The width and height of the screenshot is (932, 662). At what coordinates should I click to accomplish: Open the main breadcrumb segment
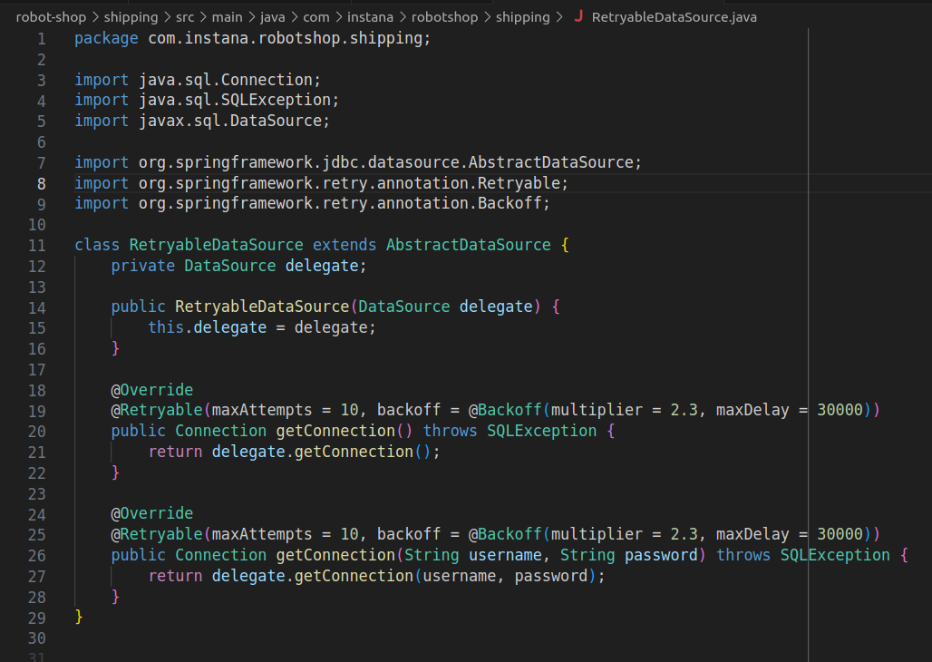point(227,17)
